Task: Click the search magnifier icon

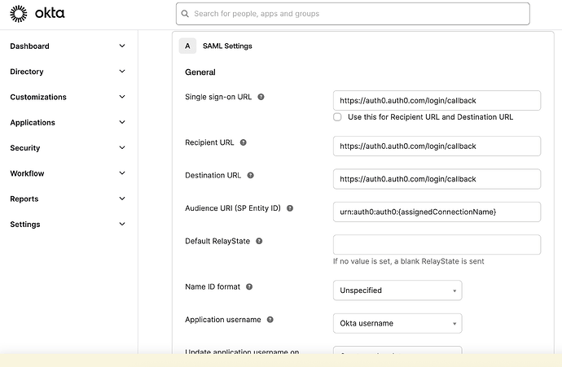Action: pyautogui.click(x=185, y=14)
